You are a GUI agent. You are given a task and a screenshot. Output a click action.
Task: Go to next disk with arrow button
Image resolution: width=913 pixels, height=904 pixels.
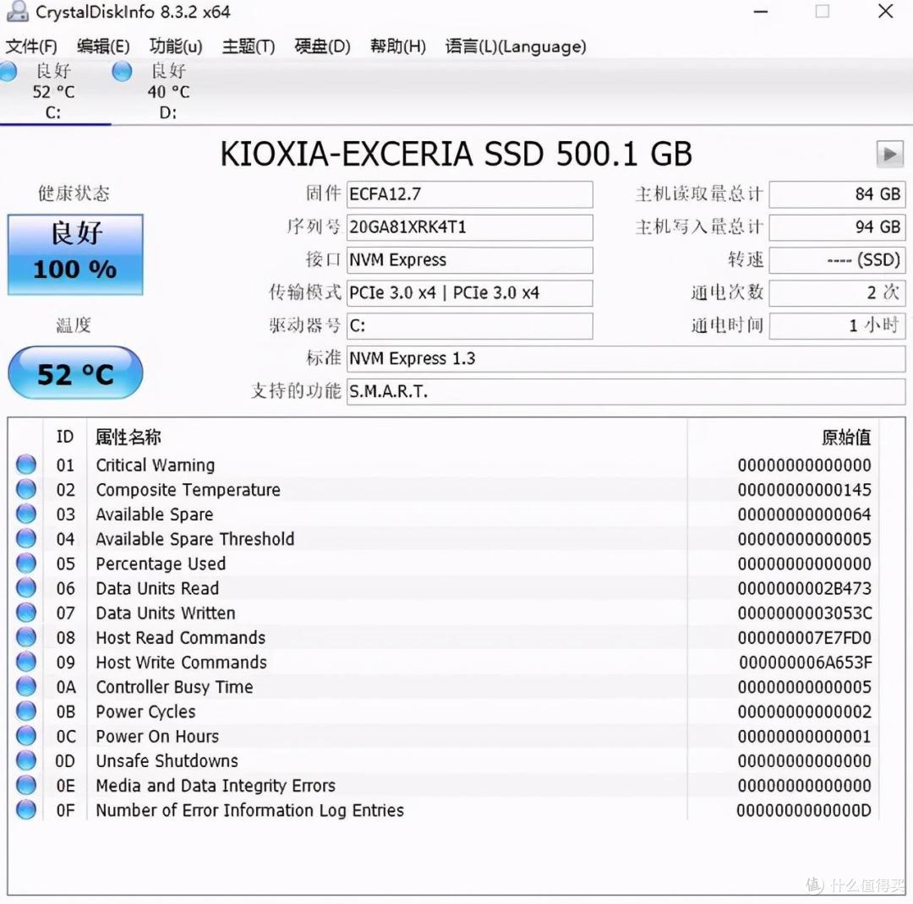coord(889,155)
